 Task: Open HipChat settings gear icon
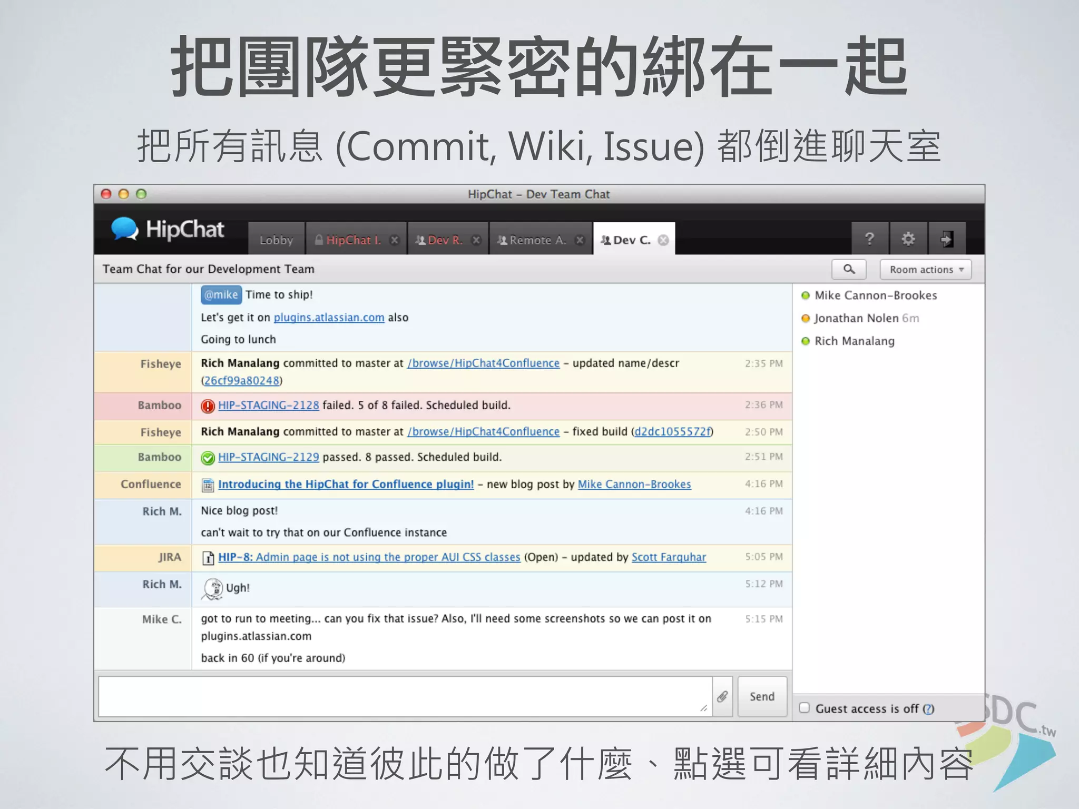[908, 239]
